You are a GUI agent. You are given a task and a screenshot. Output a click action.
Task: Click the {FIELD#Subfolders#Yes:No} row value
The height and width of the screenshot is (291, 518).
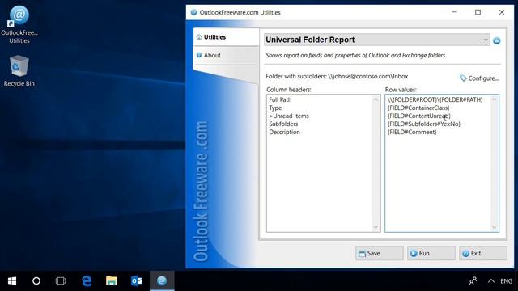pos(424,124)
